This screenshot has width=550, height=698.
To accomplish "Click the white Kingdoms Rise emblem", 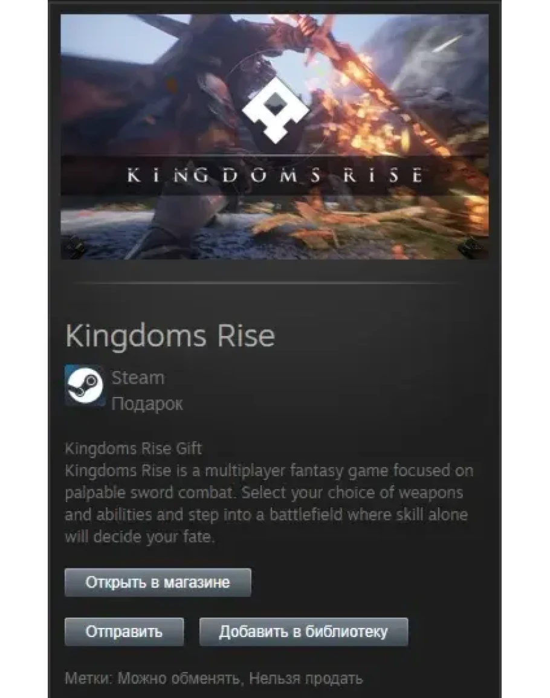I will 276,110.
